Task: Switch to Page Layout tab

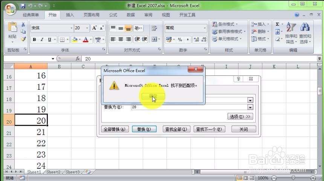Action: click(92, 15)
